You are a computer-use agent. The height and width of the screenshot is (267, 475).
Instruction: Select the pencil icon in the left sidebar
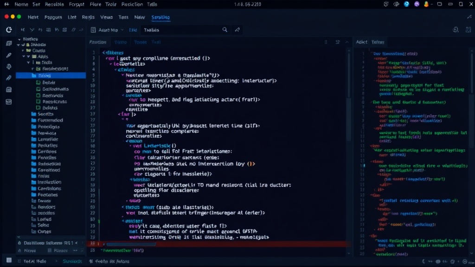9,56
